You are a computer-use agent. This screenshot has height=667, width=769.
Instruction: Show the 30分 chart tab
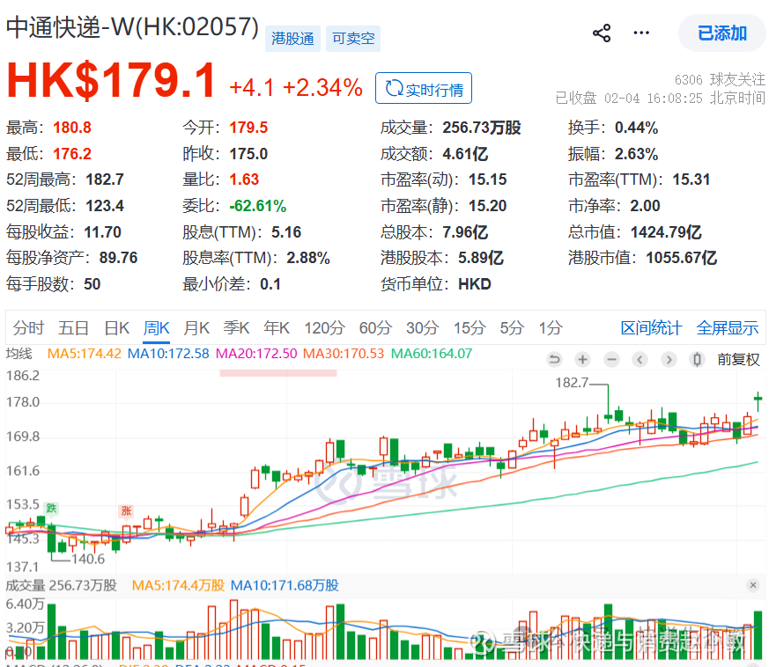422,327
